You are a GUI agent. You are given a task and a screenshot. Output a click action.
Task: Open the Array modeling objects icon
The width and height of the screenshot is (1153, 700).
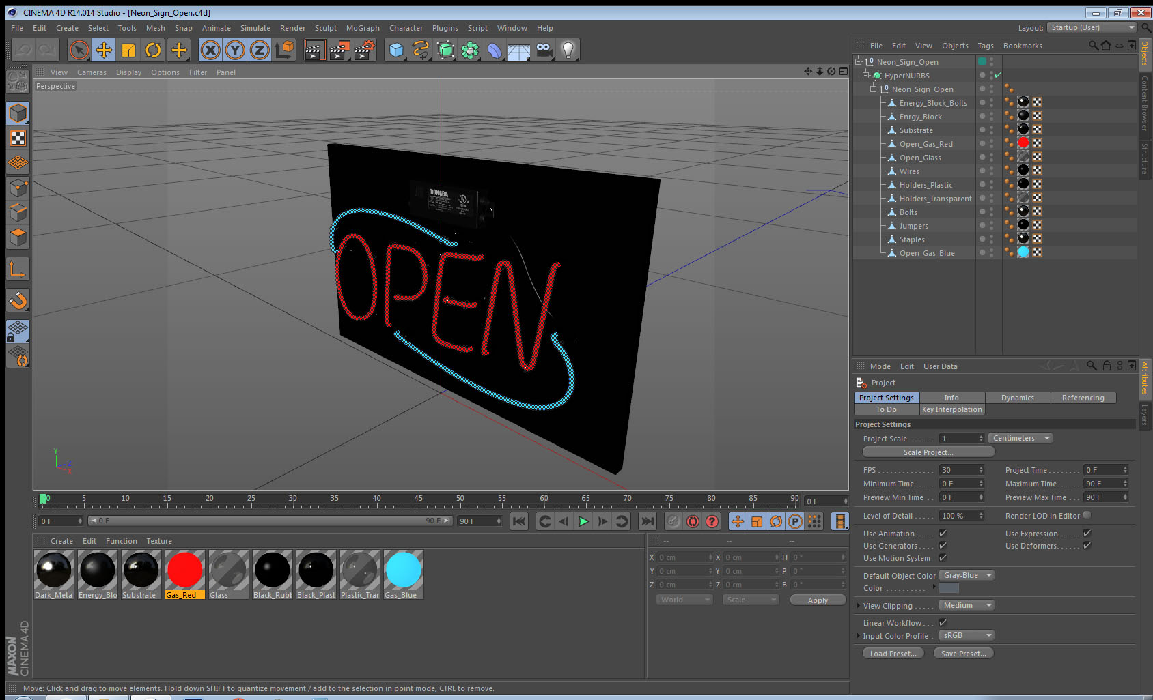click(470, 50)
